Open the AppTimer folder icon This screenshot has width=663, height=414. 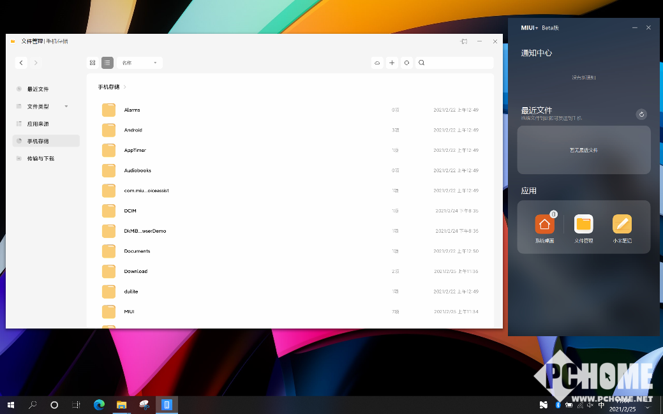(x=108, y=150)
